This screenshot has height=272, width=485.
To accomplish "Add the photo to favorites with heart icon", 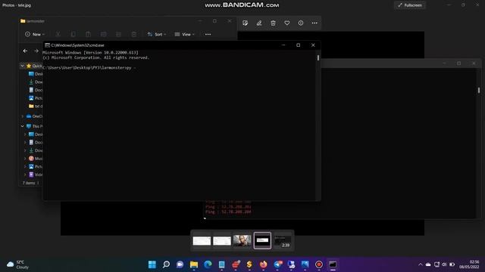I will (287, 23).
